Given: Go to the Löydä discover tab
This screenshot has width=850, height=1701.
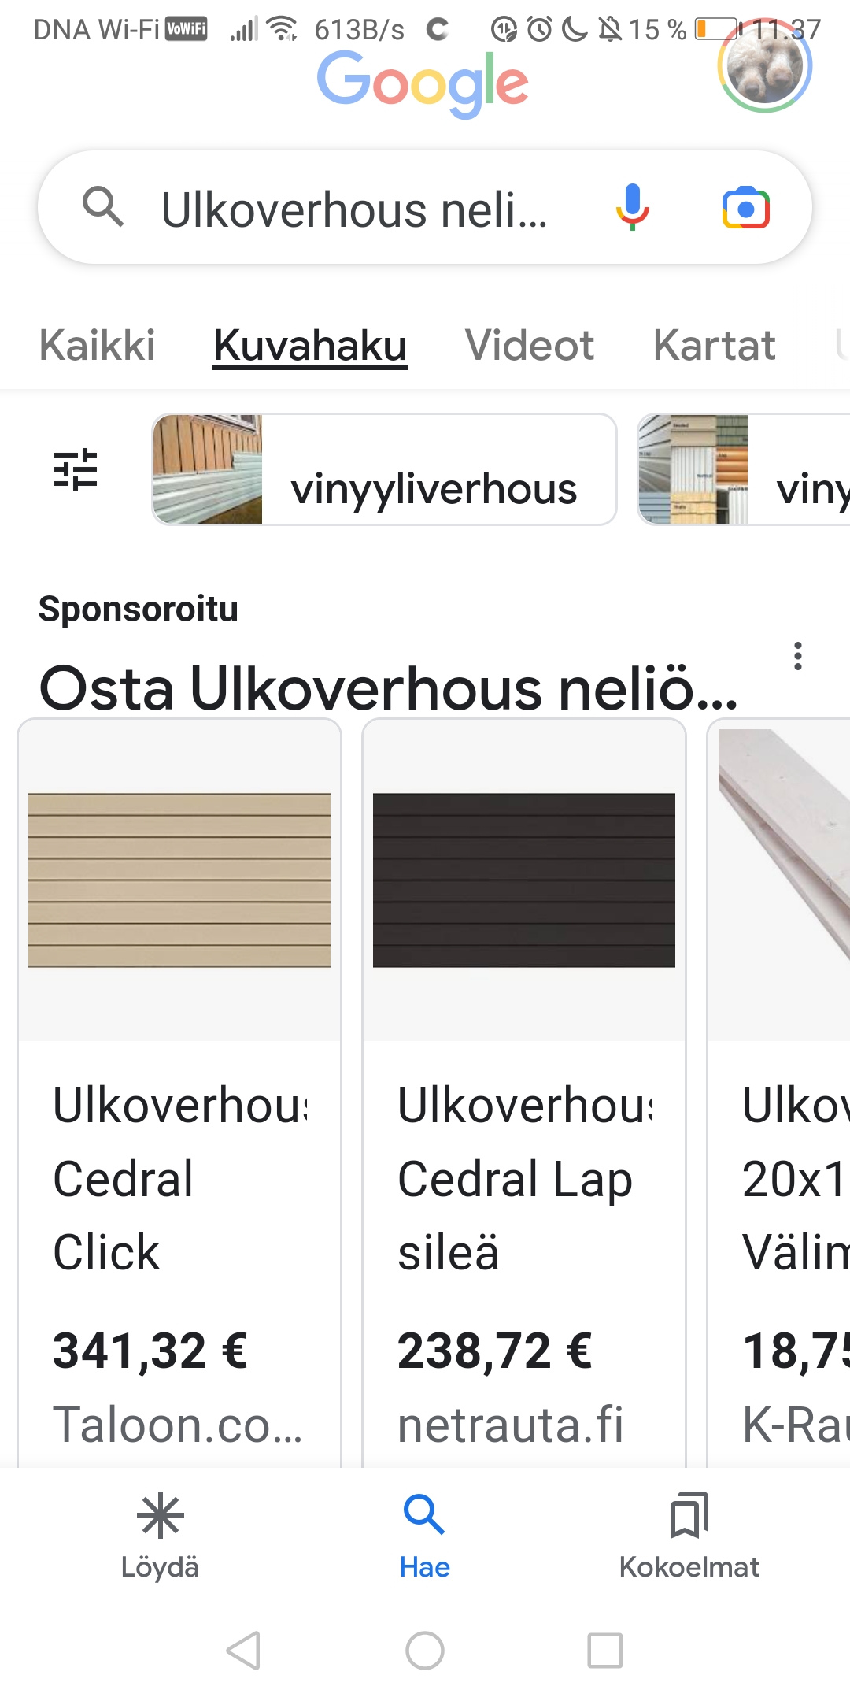Looking at the screenshot, I should (160, 1536).
